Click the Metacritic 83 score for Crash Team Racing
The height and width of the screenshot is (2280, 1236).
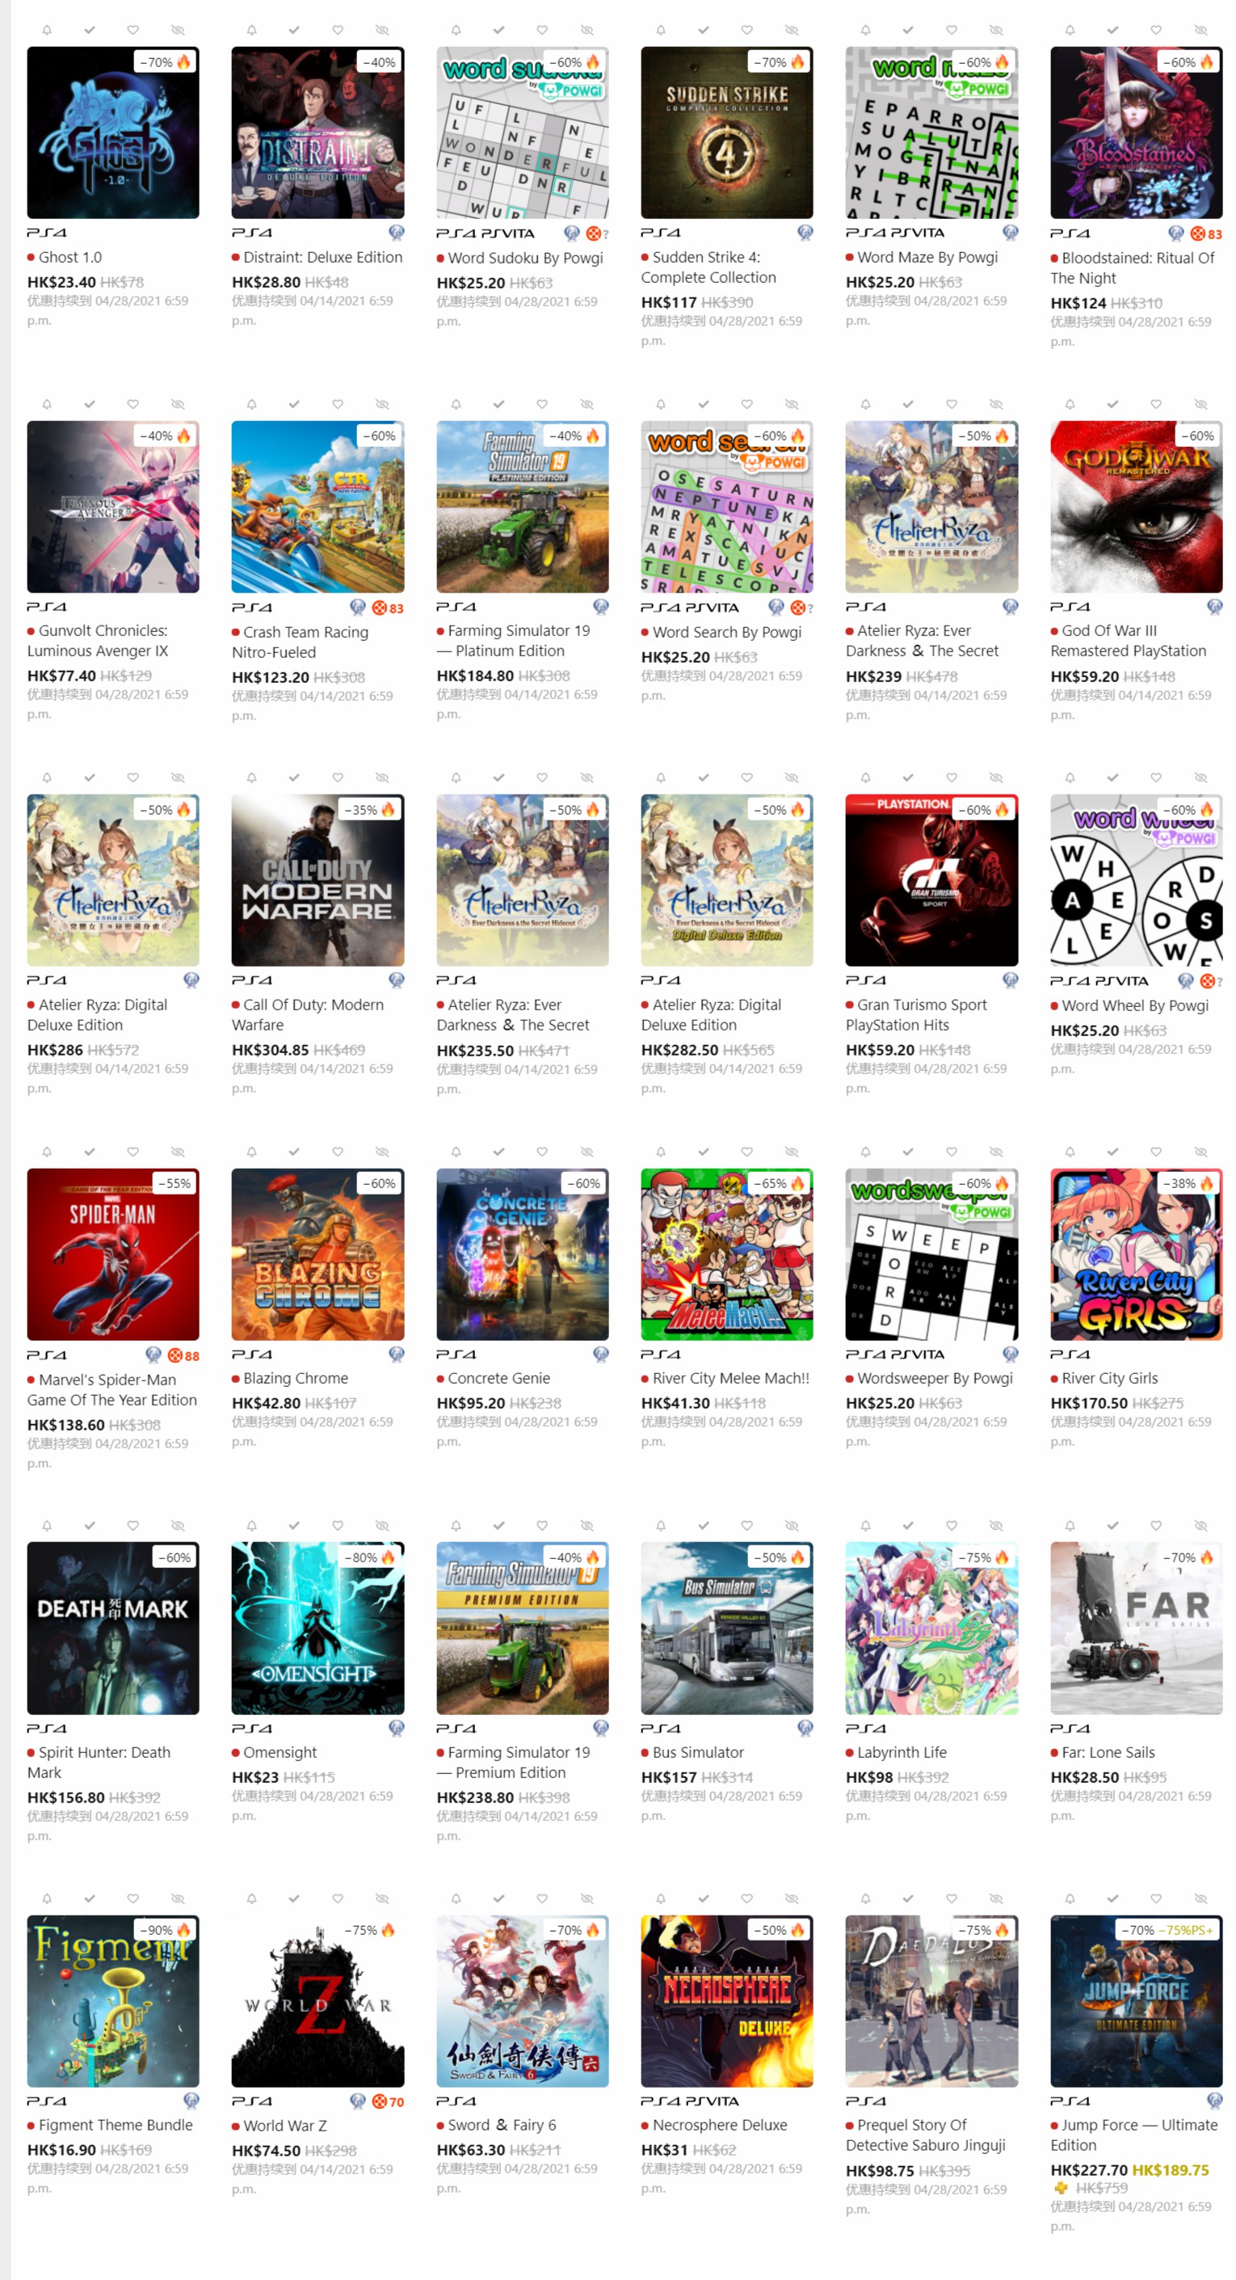coord(388,608)
